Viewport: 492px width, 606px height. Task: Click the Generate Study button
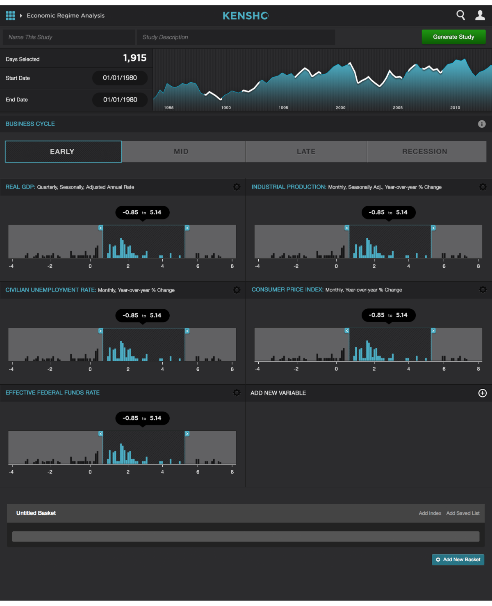coord(453,37)
